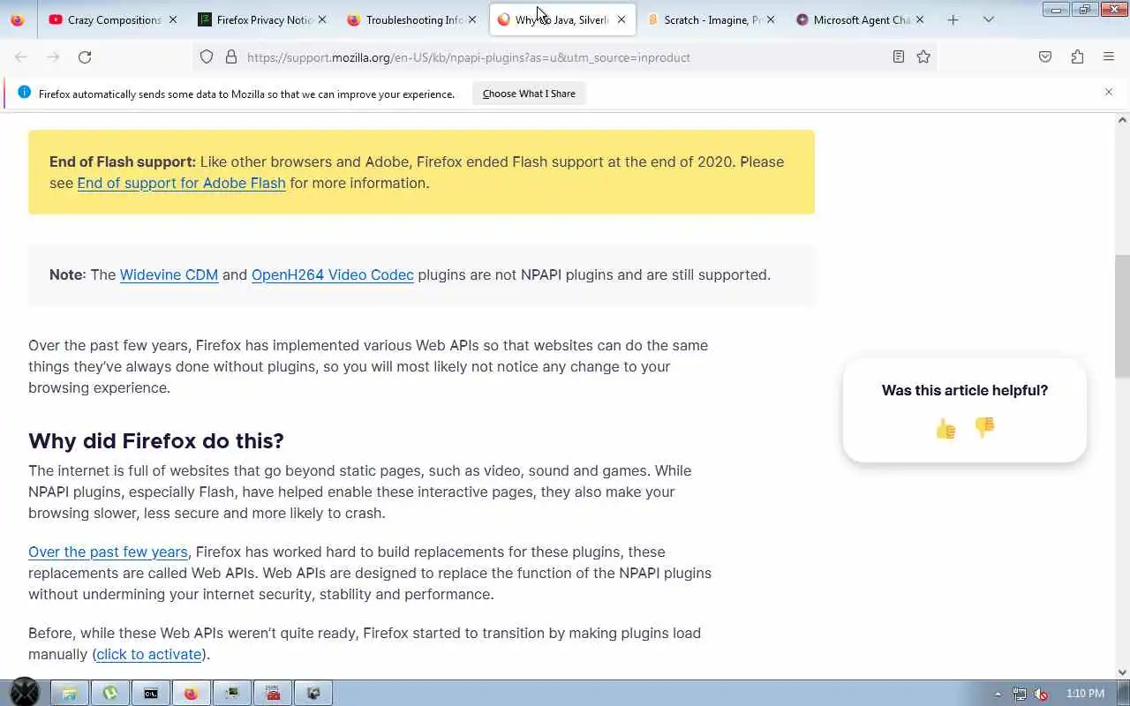The height and width of the screenshot is (706, 1130).
Task: Dismiss the data sharing notification bar
Action: click(1109, 92)
